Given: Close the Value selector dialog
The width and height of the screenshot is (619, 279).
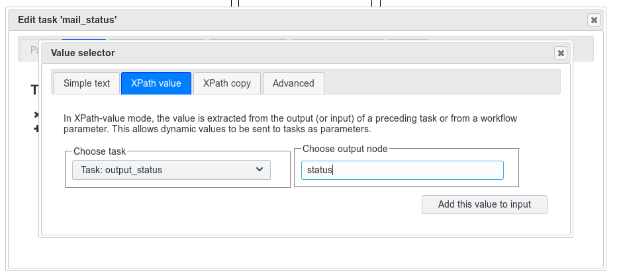Looking at the screenshot, I should coord(561,53).
